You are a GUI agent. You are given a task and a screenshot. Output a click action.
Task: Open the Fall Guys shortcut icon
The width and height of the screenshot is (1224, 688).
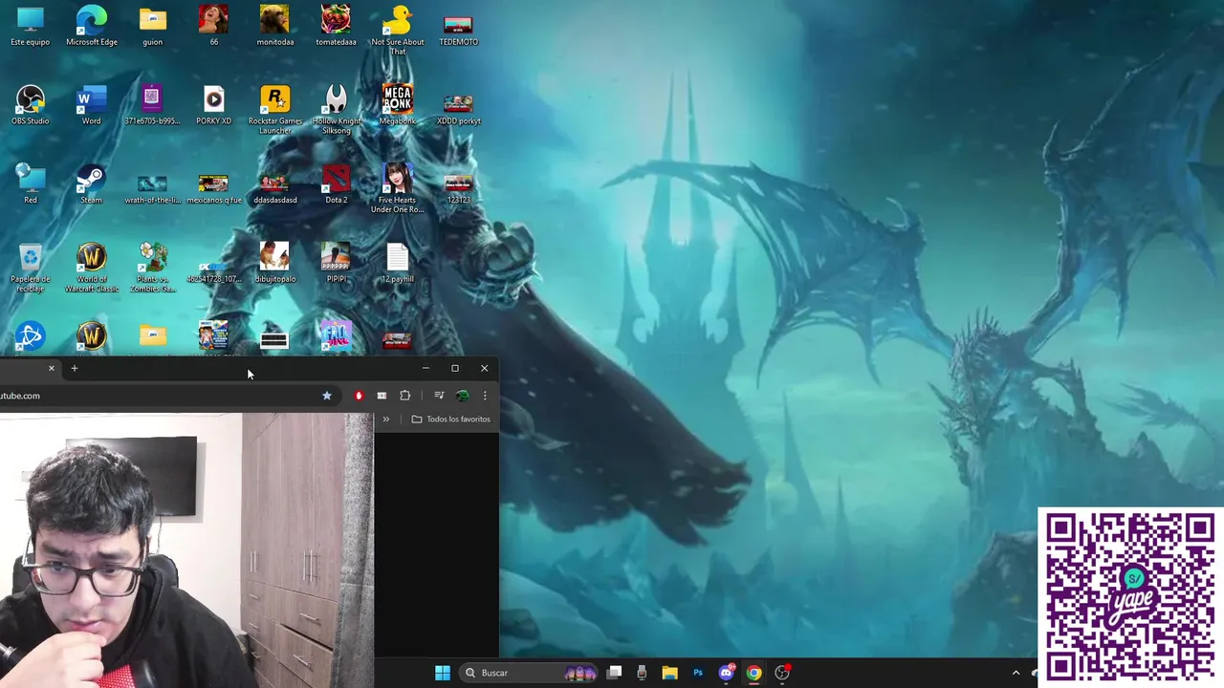point(336,336)
